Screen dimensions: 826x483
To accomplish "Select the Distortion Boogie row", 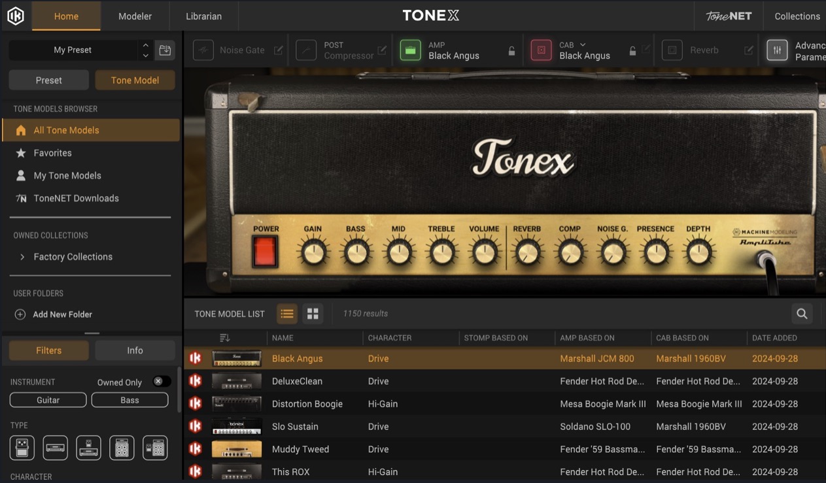I will point(505,404).
